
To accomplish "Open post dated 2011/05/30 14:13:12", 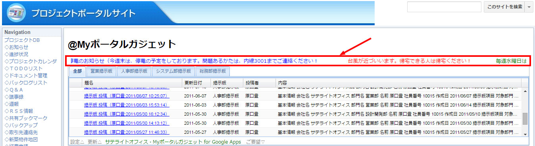I will [x=127, y=123].
